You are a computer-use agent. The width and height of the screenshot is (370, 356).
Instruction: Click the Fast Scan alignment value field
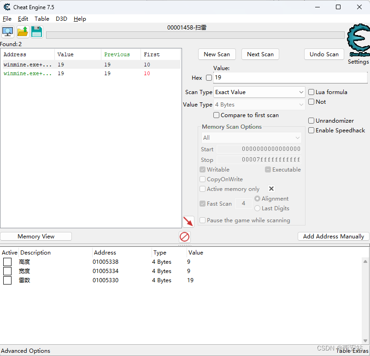tap(244, 203)
